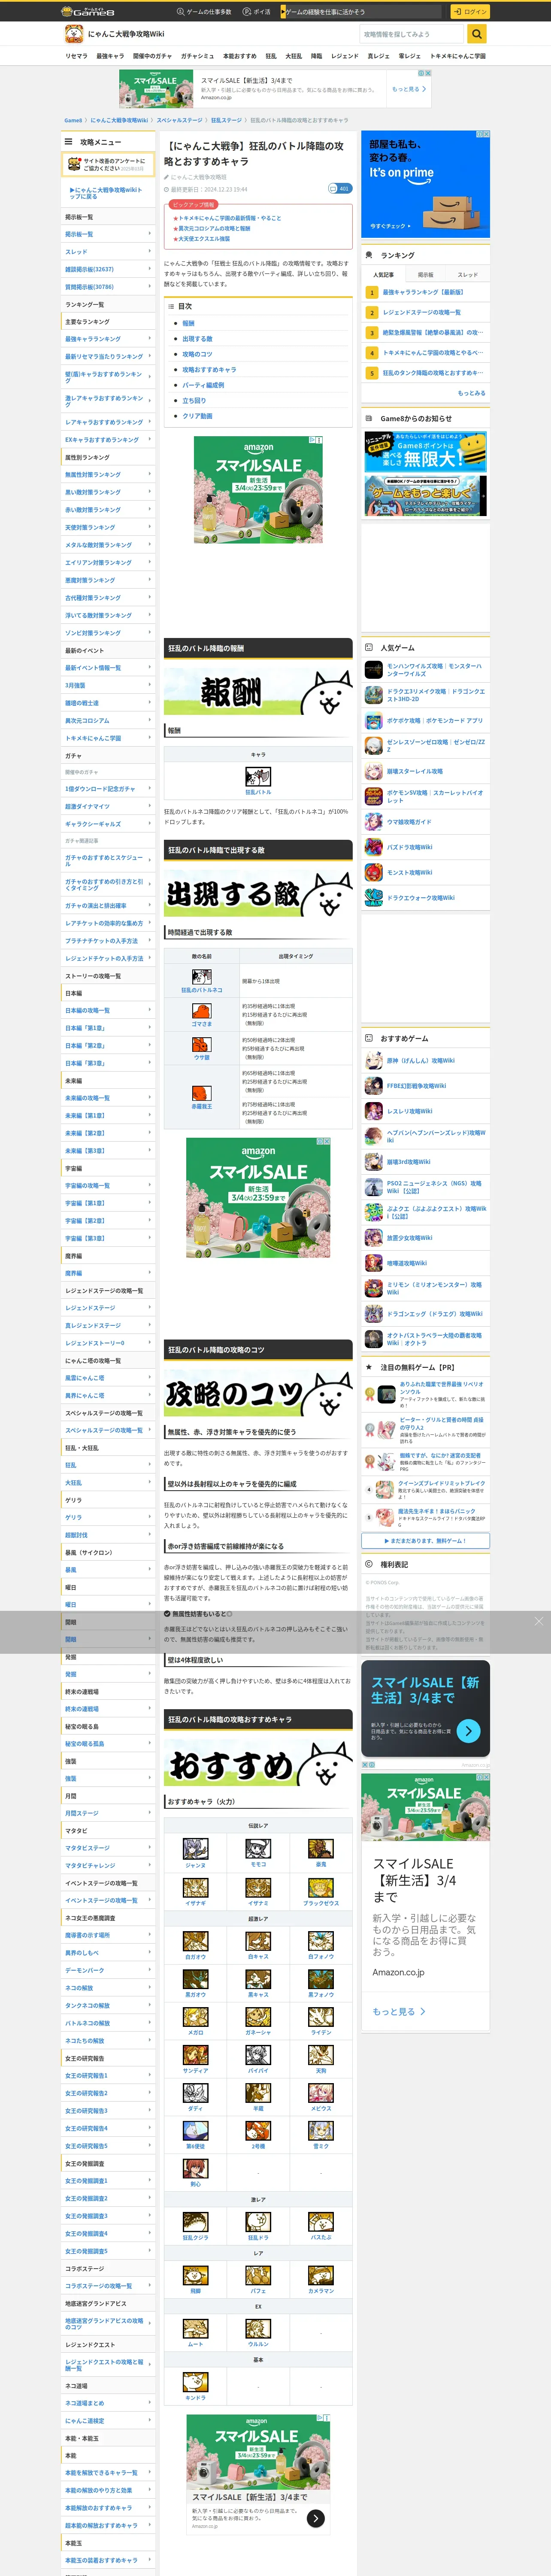Jump to パーティ編成例 in table of contents
The image size is (551, 2576).
point(203,385)
